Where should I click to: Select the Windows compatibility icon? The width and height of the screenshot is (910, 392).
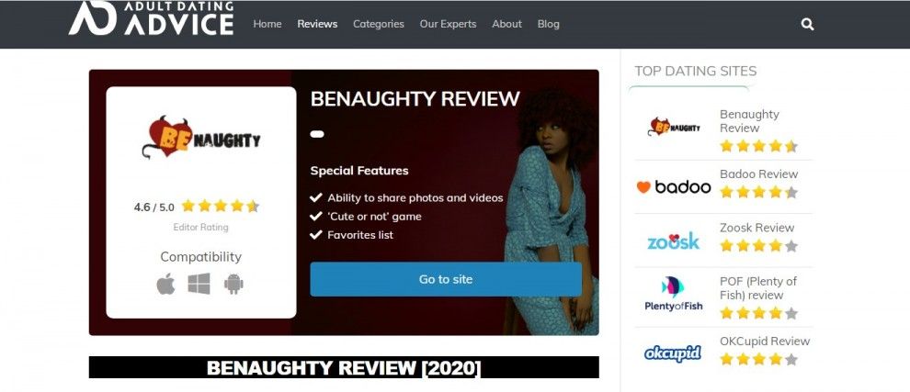pyautogui.click(x=199, y=284)
